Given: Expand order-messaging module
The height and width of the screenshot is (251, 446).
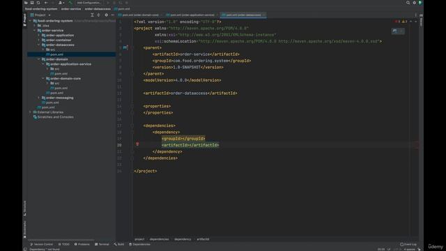Looking at the screenshot, I should pos(39,98).
